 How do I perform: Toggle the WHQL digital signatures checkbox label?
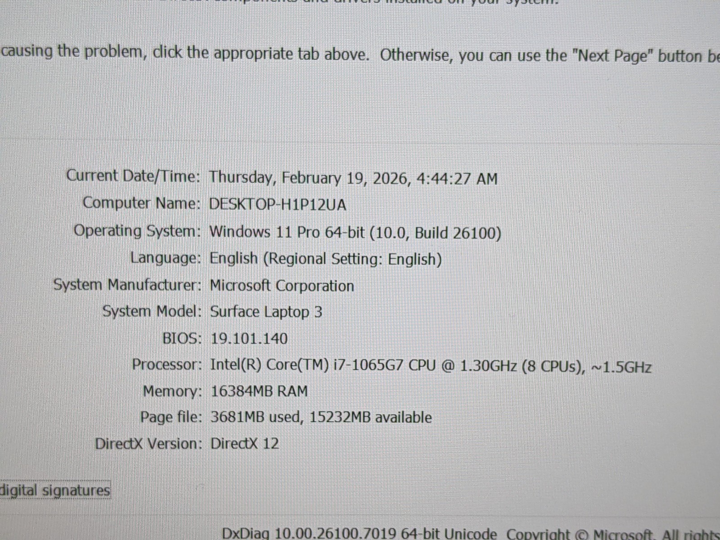[55, 490]
